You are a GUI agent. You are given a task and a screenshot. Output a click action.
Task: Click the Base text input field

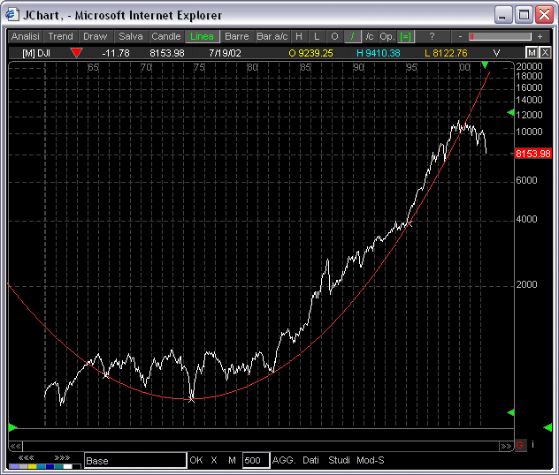[134, 460]
